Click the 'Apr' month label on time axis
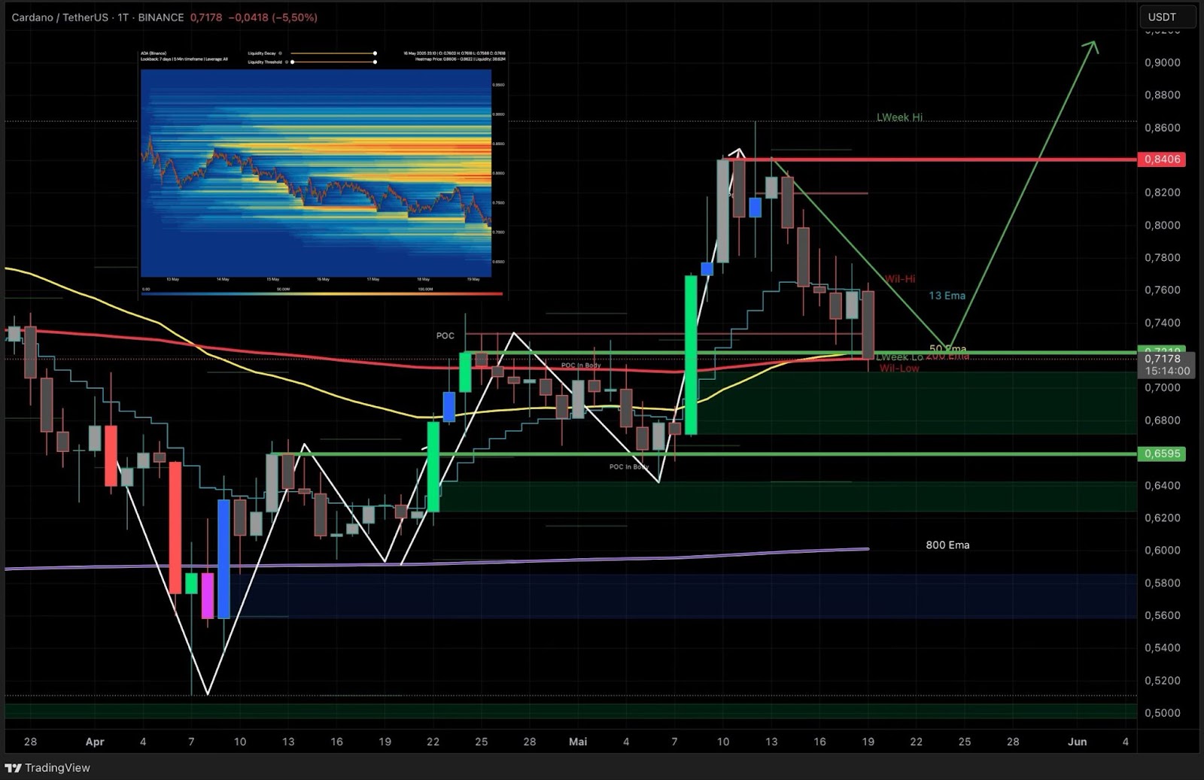This screenshot has height=780, width=1204. coord(95,742)
